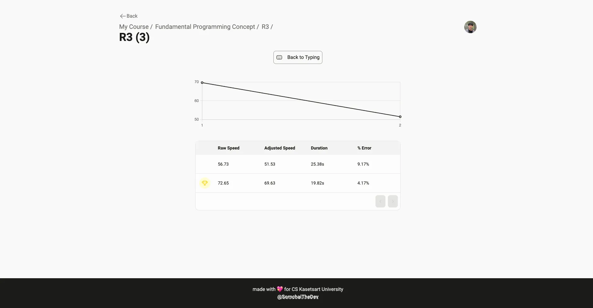Click the heart emoji in footer
This screenshot has width=593, height=308.
[x=280, y=289]
